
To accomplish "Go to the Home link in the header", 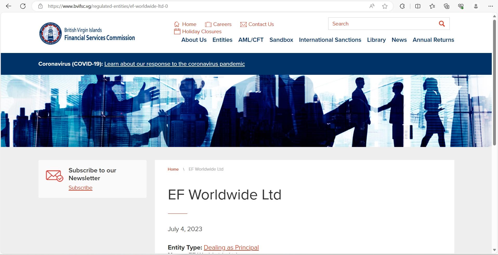I will [189, 24].
